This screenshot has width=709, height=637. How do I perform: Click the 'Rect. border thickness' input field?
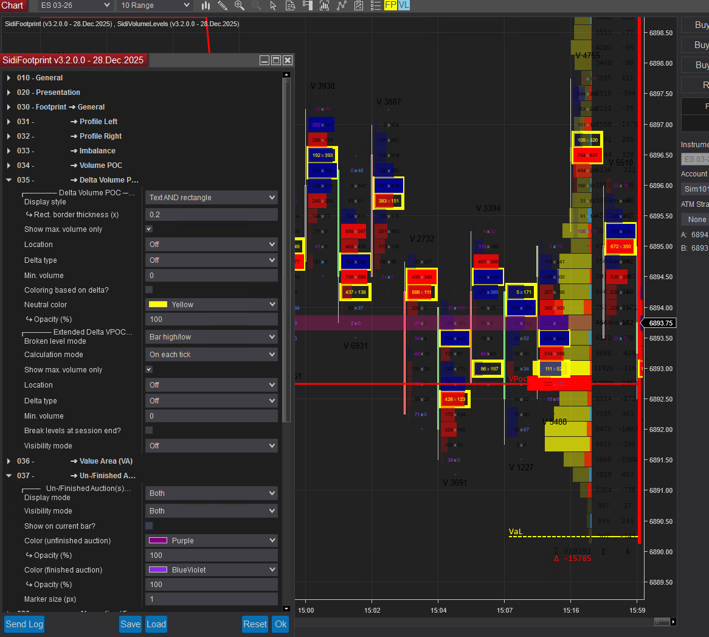pyautogui.click(x=211, y=215)
